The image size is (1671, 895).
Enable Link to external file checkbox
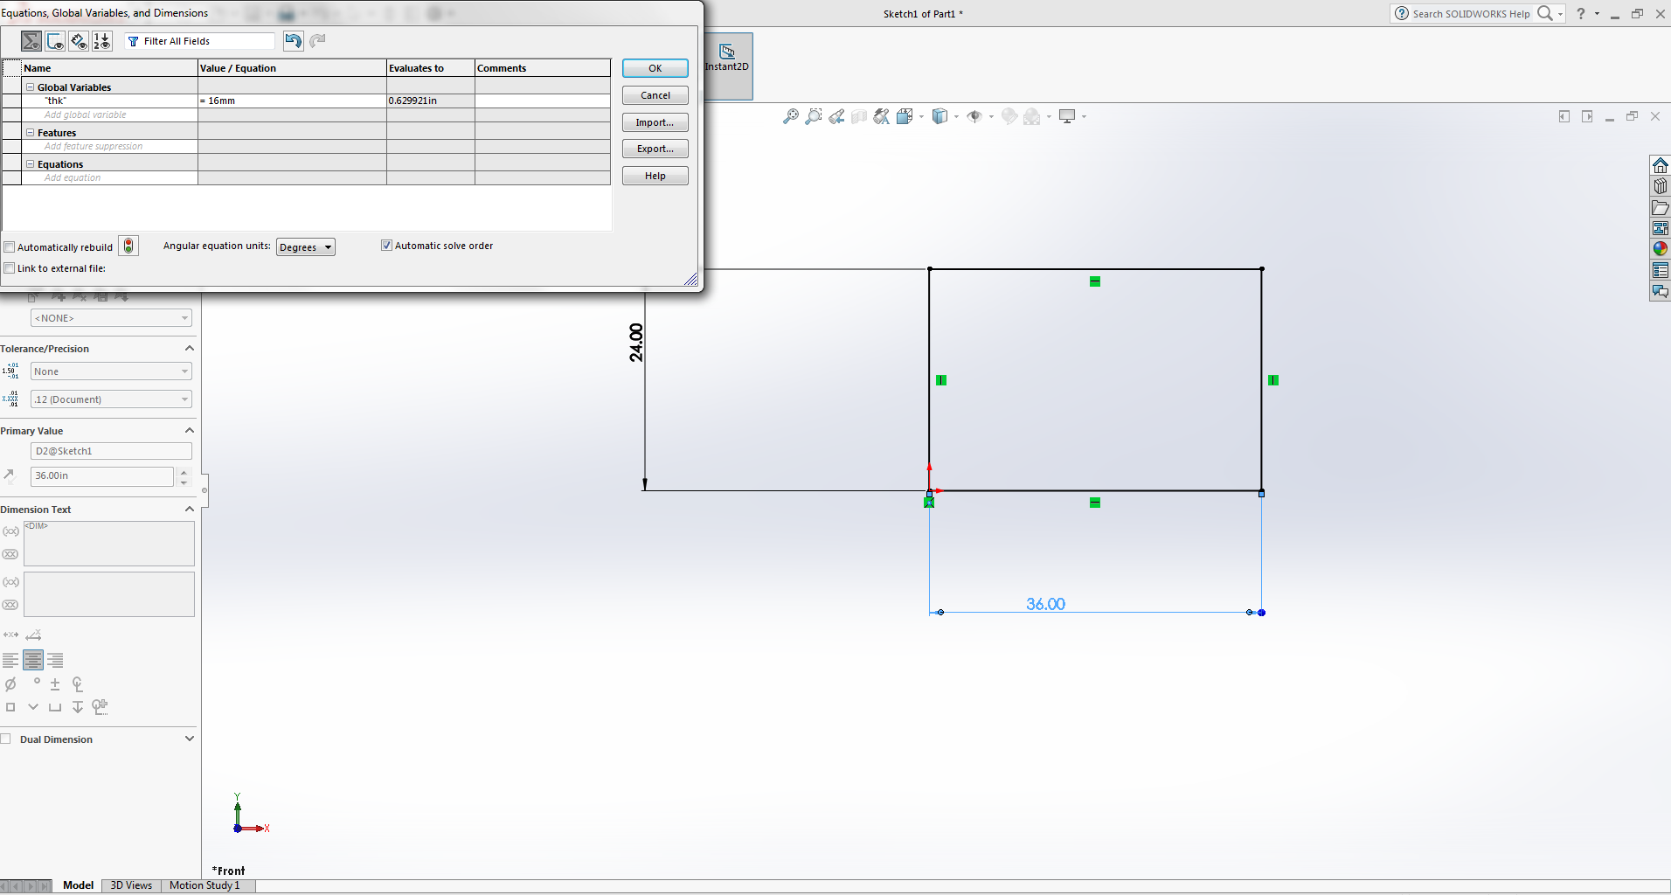(10, 268)
